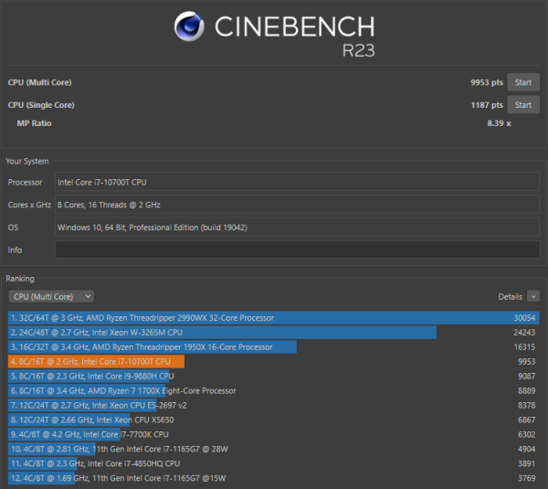
Task: Click the Cinebench logo sphere icon
Action: tap(189, 27)
